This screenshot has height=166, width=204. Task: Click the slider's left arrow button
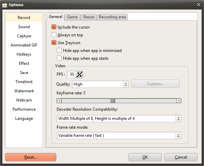(59, 100)
